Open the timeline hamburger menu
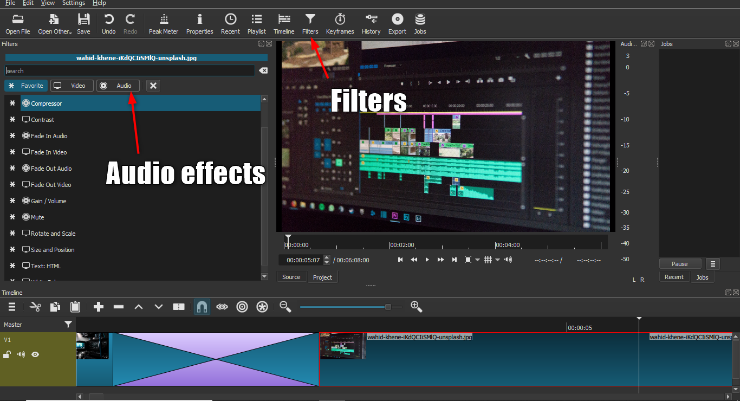740x401 pixels. point(11,307)
